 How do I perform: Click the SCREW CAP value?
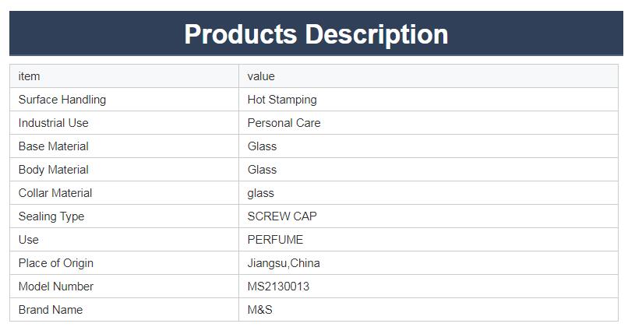coord(282,216)
